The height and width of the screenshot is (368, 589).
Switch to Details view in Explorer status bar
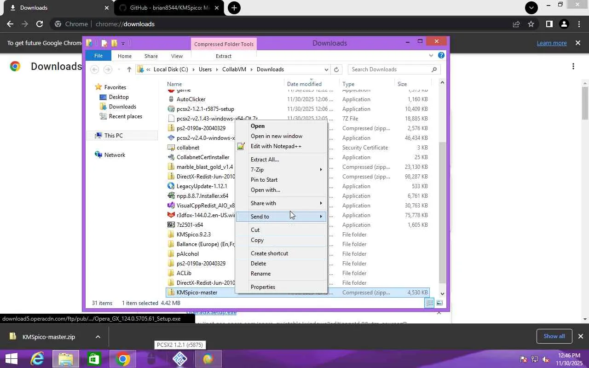(429, 303)
